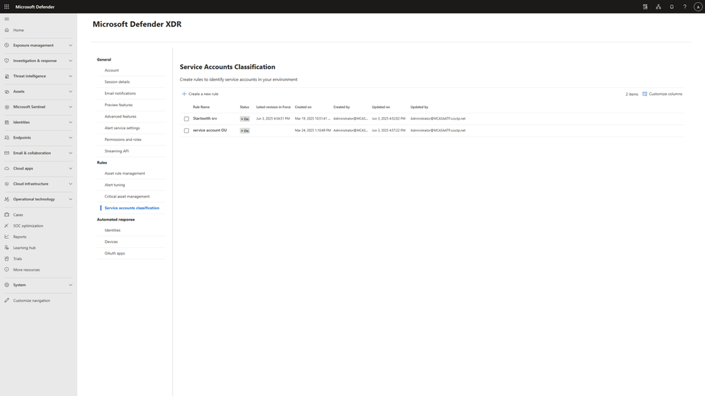Image resolution: width=705 pixels, height=396 pixels.
Task: Open Identities under Automated response
Action: point(112,230)
